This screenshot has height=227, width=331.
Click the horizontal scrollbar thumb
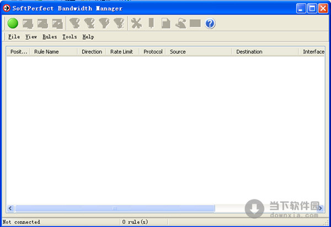coord(115,208)
